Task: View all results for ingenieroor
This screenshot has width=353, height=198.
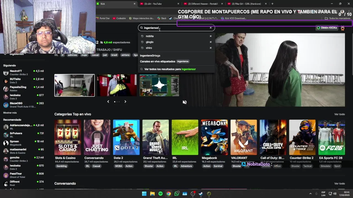Action: [170, 69]
